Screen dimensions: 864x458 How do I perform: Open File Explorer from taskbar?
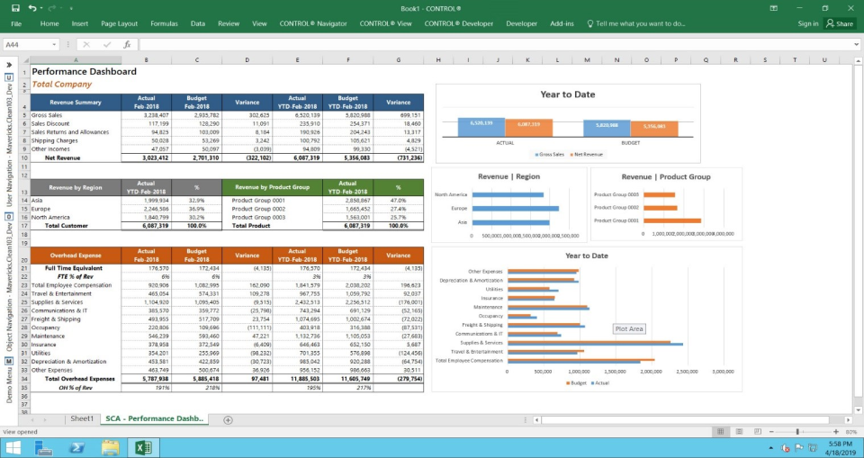coord(110,447)
